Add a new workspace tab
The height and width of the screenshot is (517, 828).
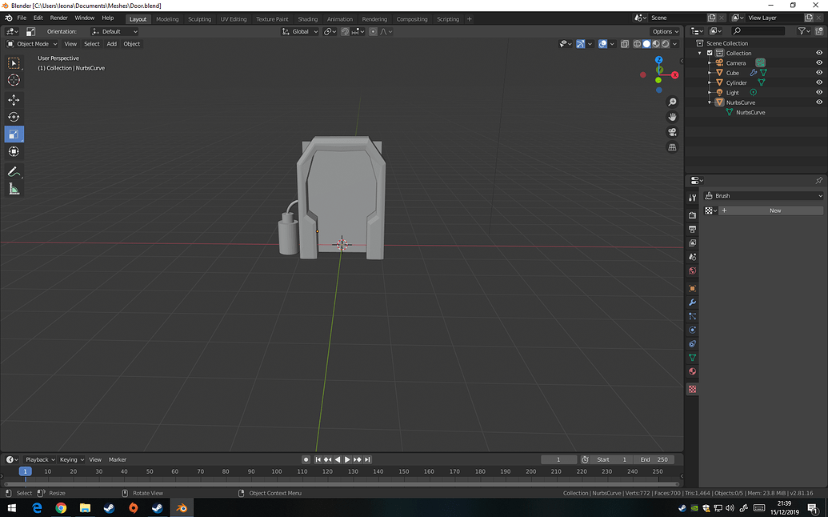click(470, 19)
